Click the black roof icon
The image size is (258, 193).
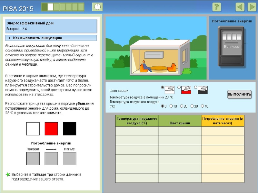point(203,90)
